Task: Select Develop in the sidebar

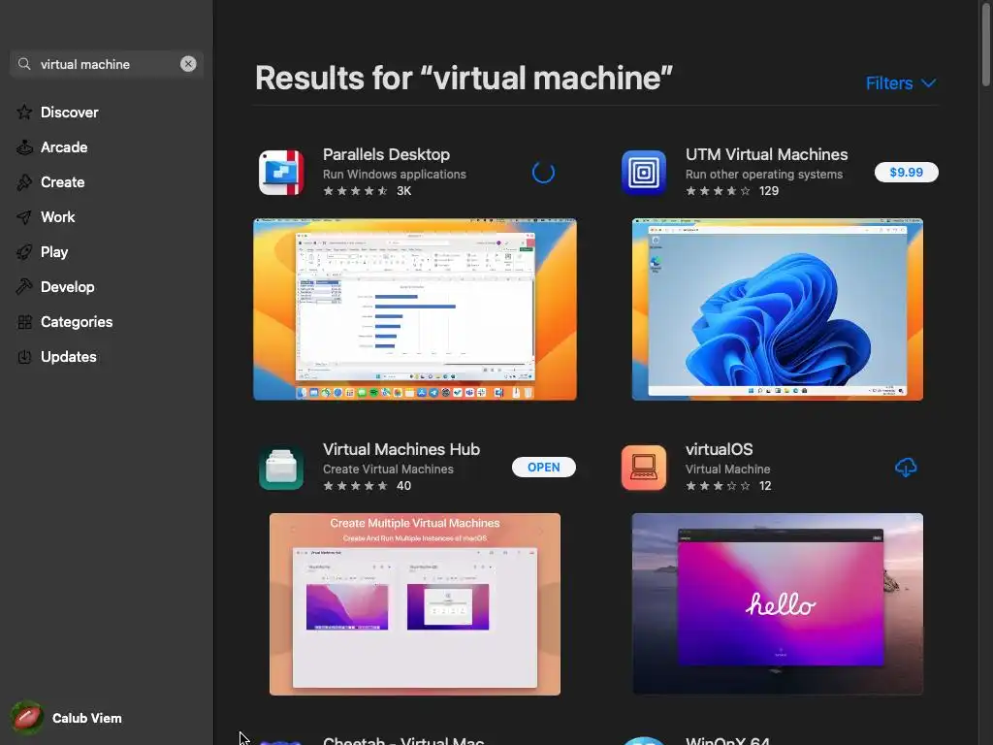Action: [x=67, y=286]
